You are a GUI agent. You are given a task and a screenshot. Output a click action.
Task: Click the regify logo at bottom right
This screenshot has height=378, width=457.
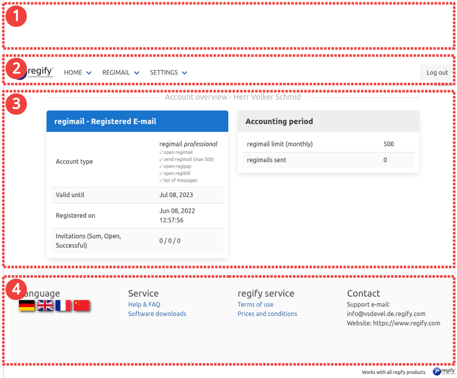click(x=444, y=371)
